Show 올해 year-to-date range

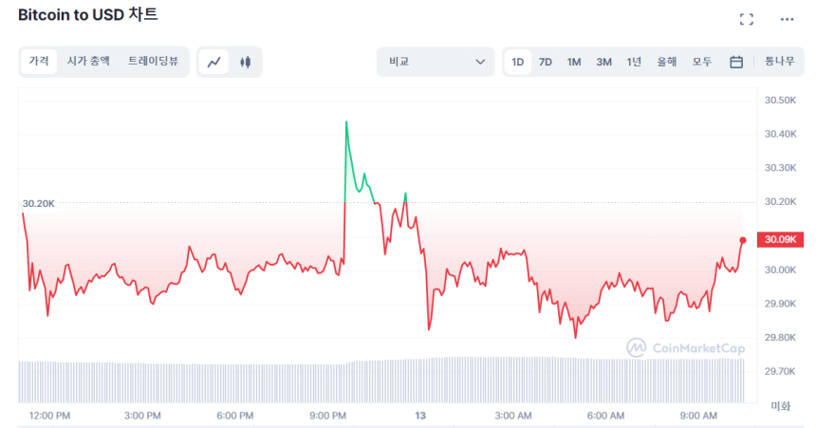point(667,63)
